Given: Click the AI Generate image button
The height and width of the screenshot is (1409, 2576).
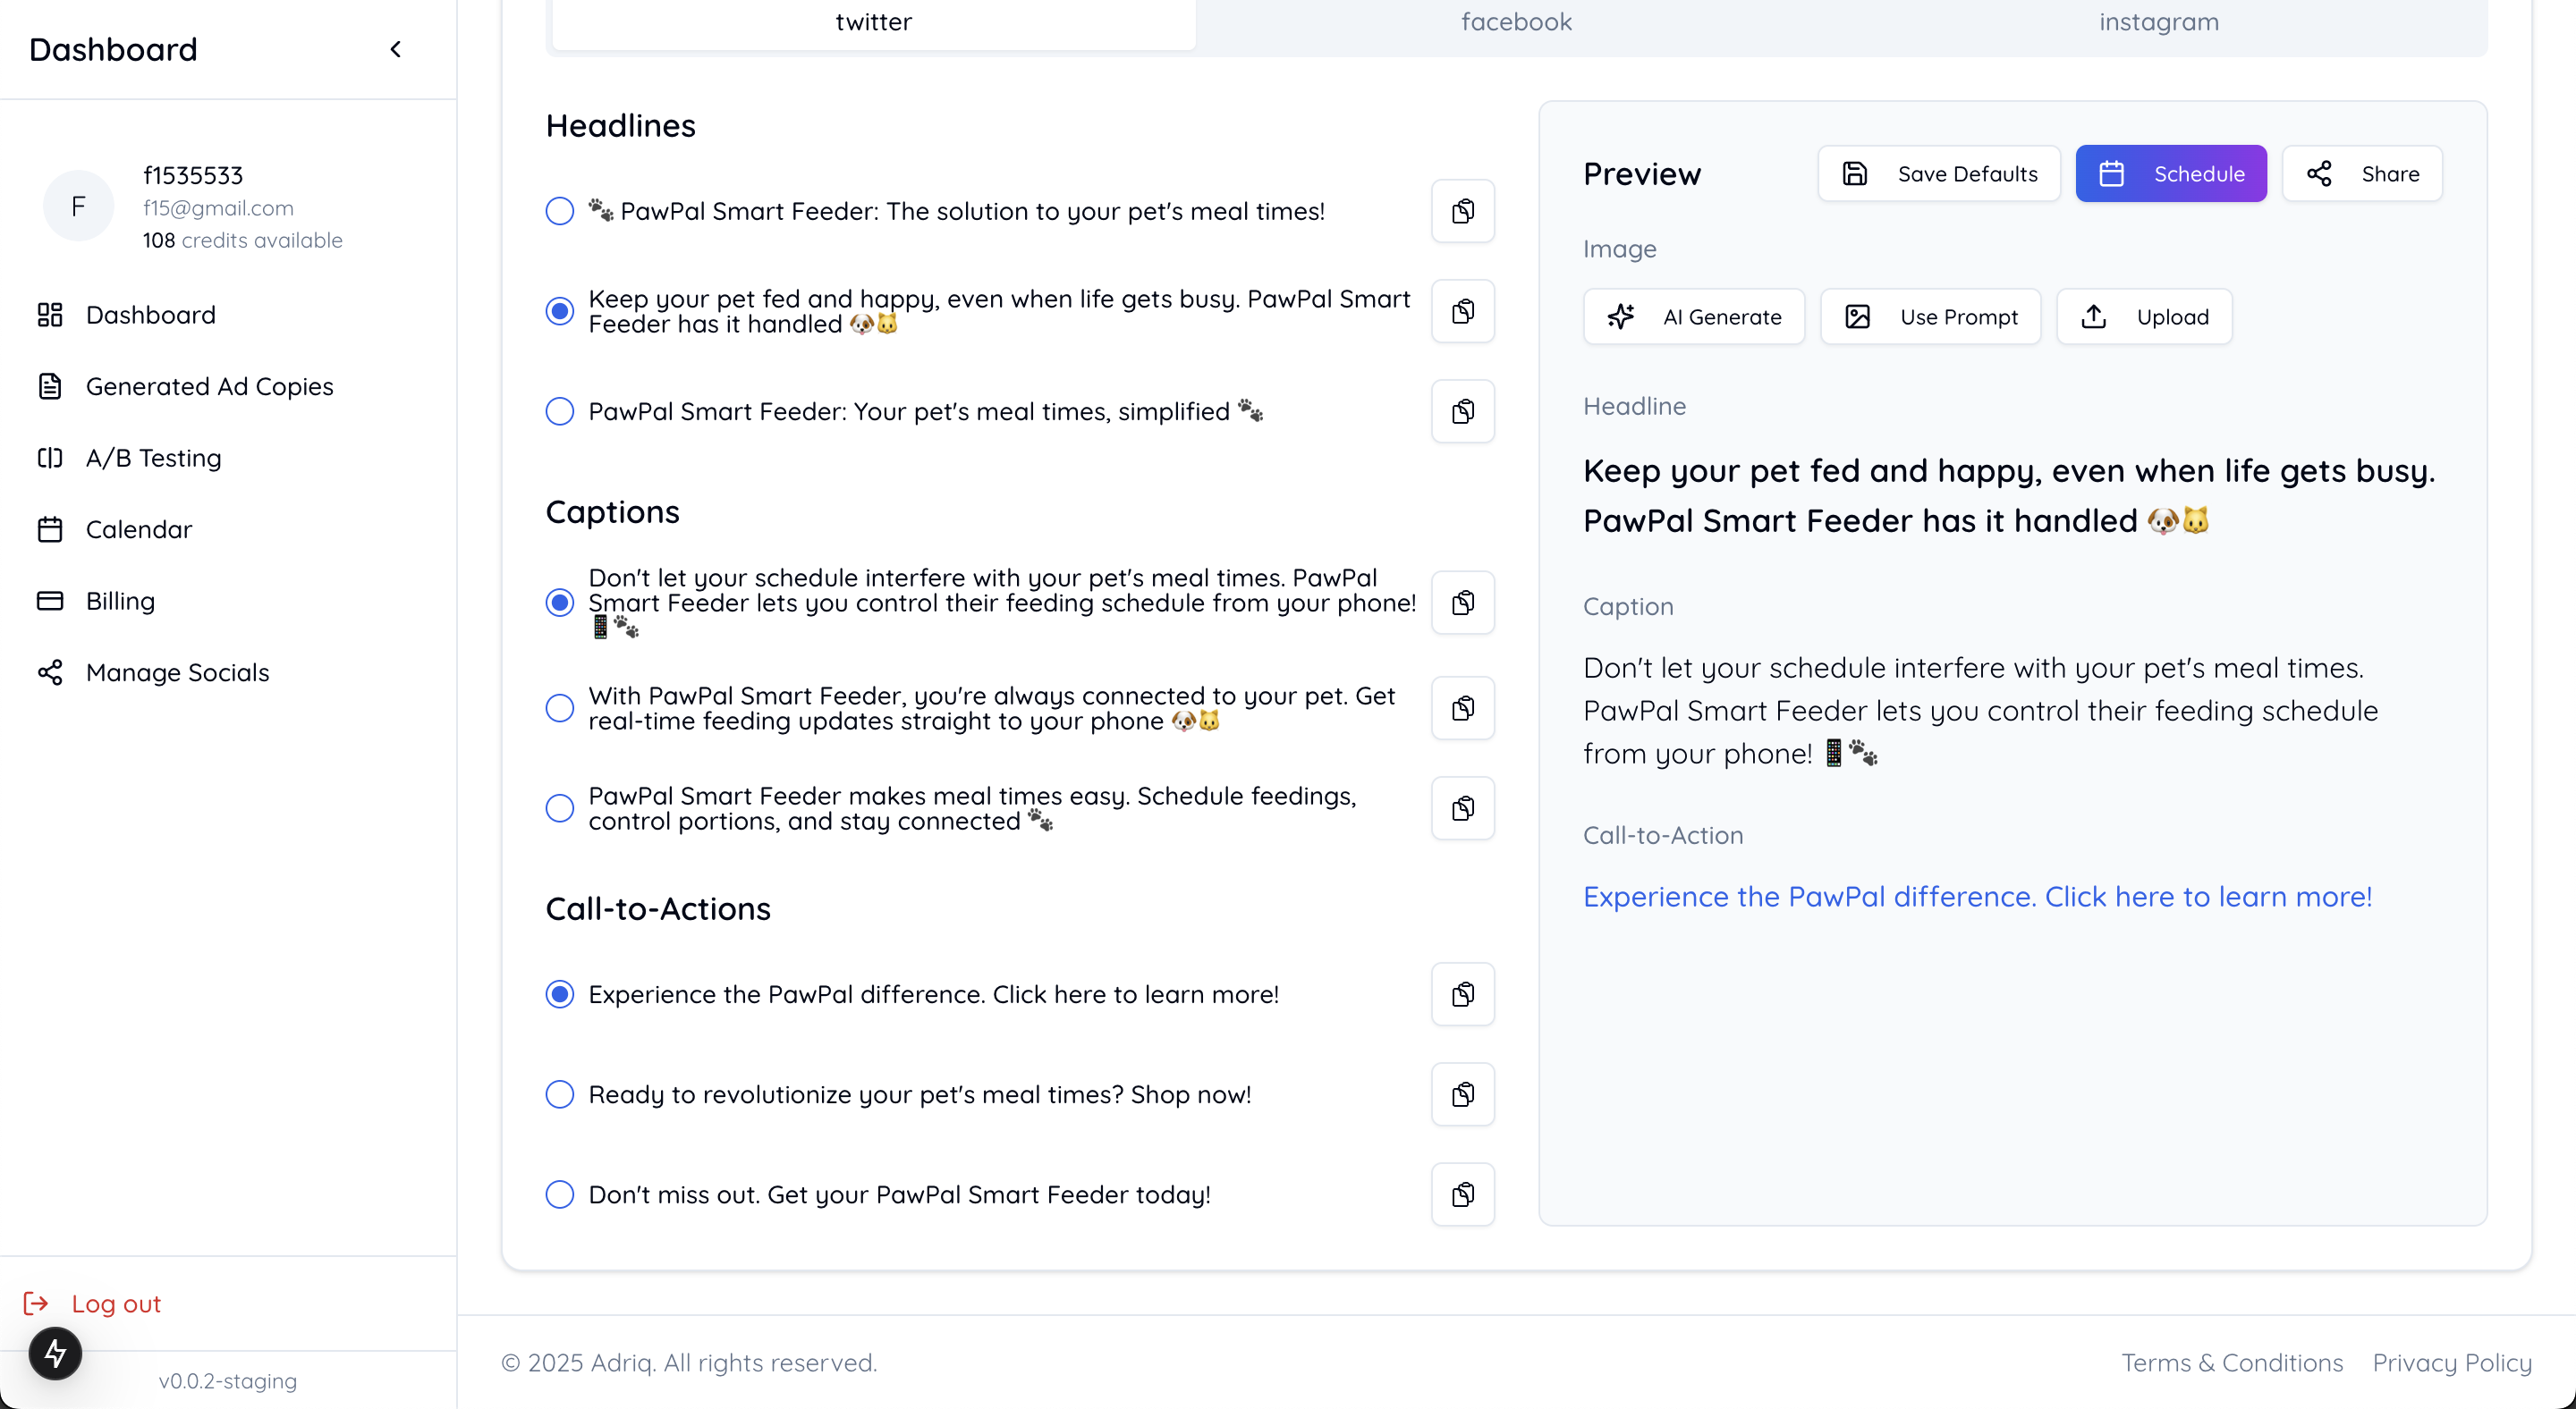Looking at the screenshot, I should coord(1694,316).
